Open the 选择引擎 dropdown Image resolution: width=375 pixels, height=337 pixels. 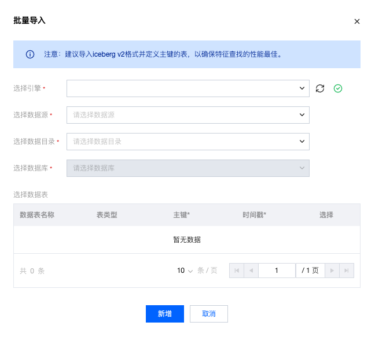pyautogui.click(x=187, y=88)
